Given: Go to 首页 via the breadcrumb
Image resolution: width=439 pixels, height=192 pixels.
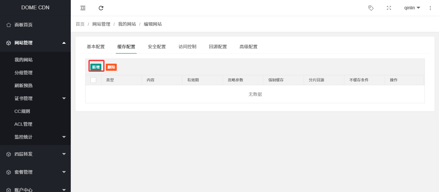Looking at the screenshot, I should coord(80,24).
